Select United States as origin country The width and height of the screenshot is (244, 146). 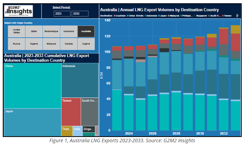click(x=16, y=31)
